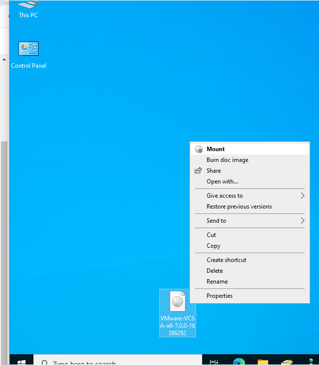Image resolution: width=319 pixels, height=365 pixels.
Task: Select Open with... menu entry
Action: (222, 182)
